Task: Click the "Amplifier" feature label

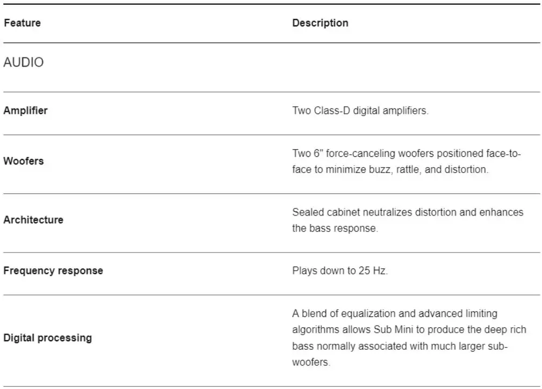Action: tap(25, 111)
